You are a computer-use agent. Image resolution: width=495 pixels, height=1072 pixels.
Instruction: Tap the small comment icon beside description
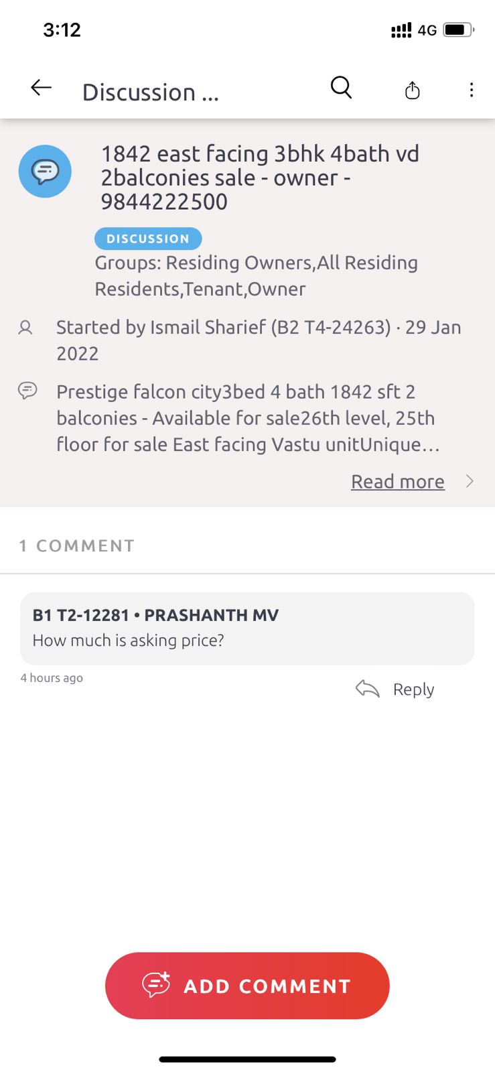(x=27, y=391)
